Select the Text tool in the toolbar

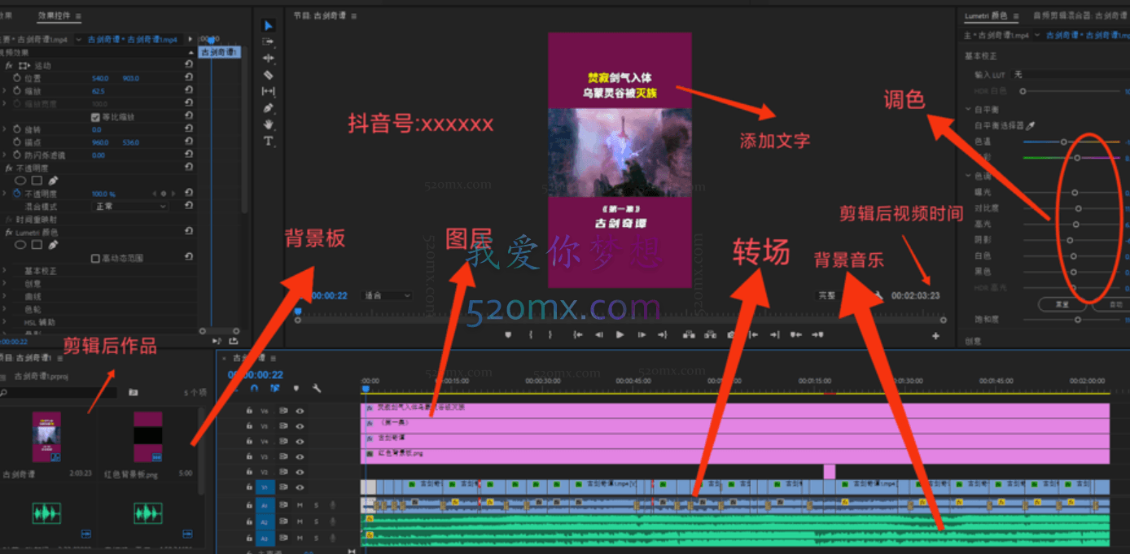(x=269, y=141)
